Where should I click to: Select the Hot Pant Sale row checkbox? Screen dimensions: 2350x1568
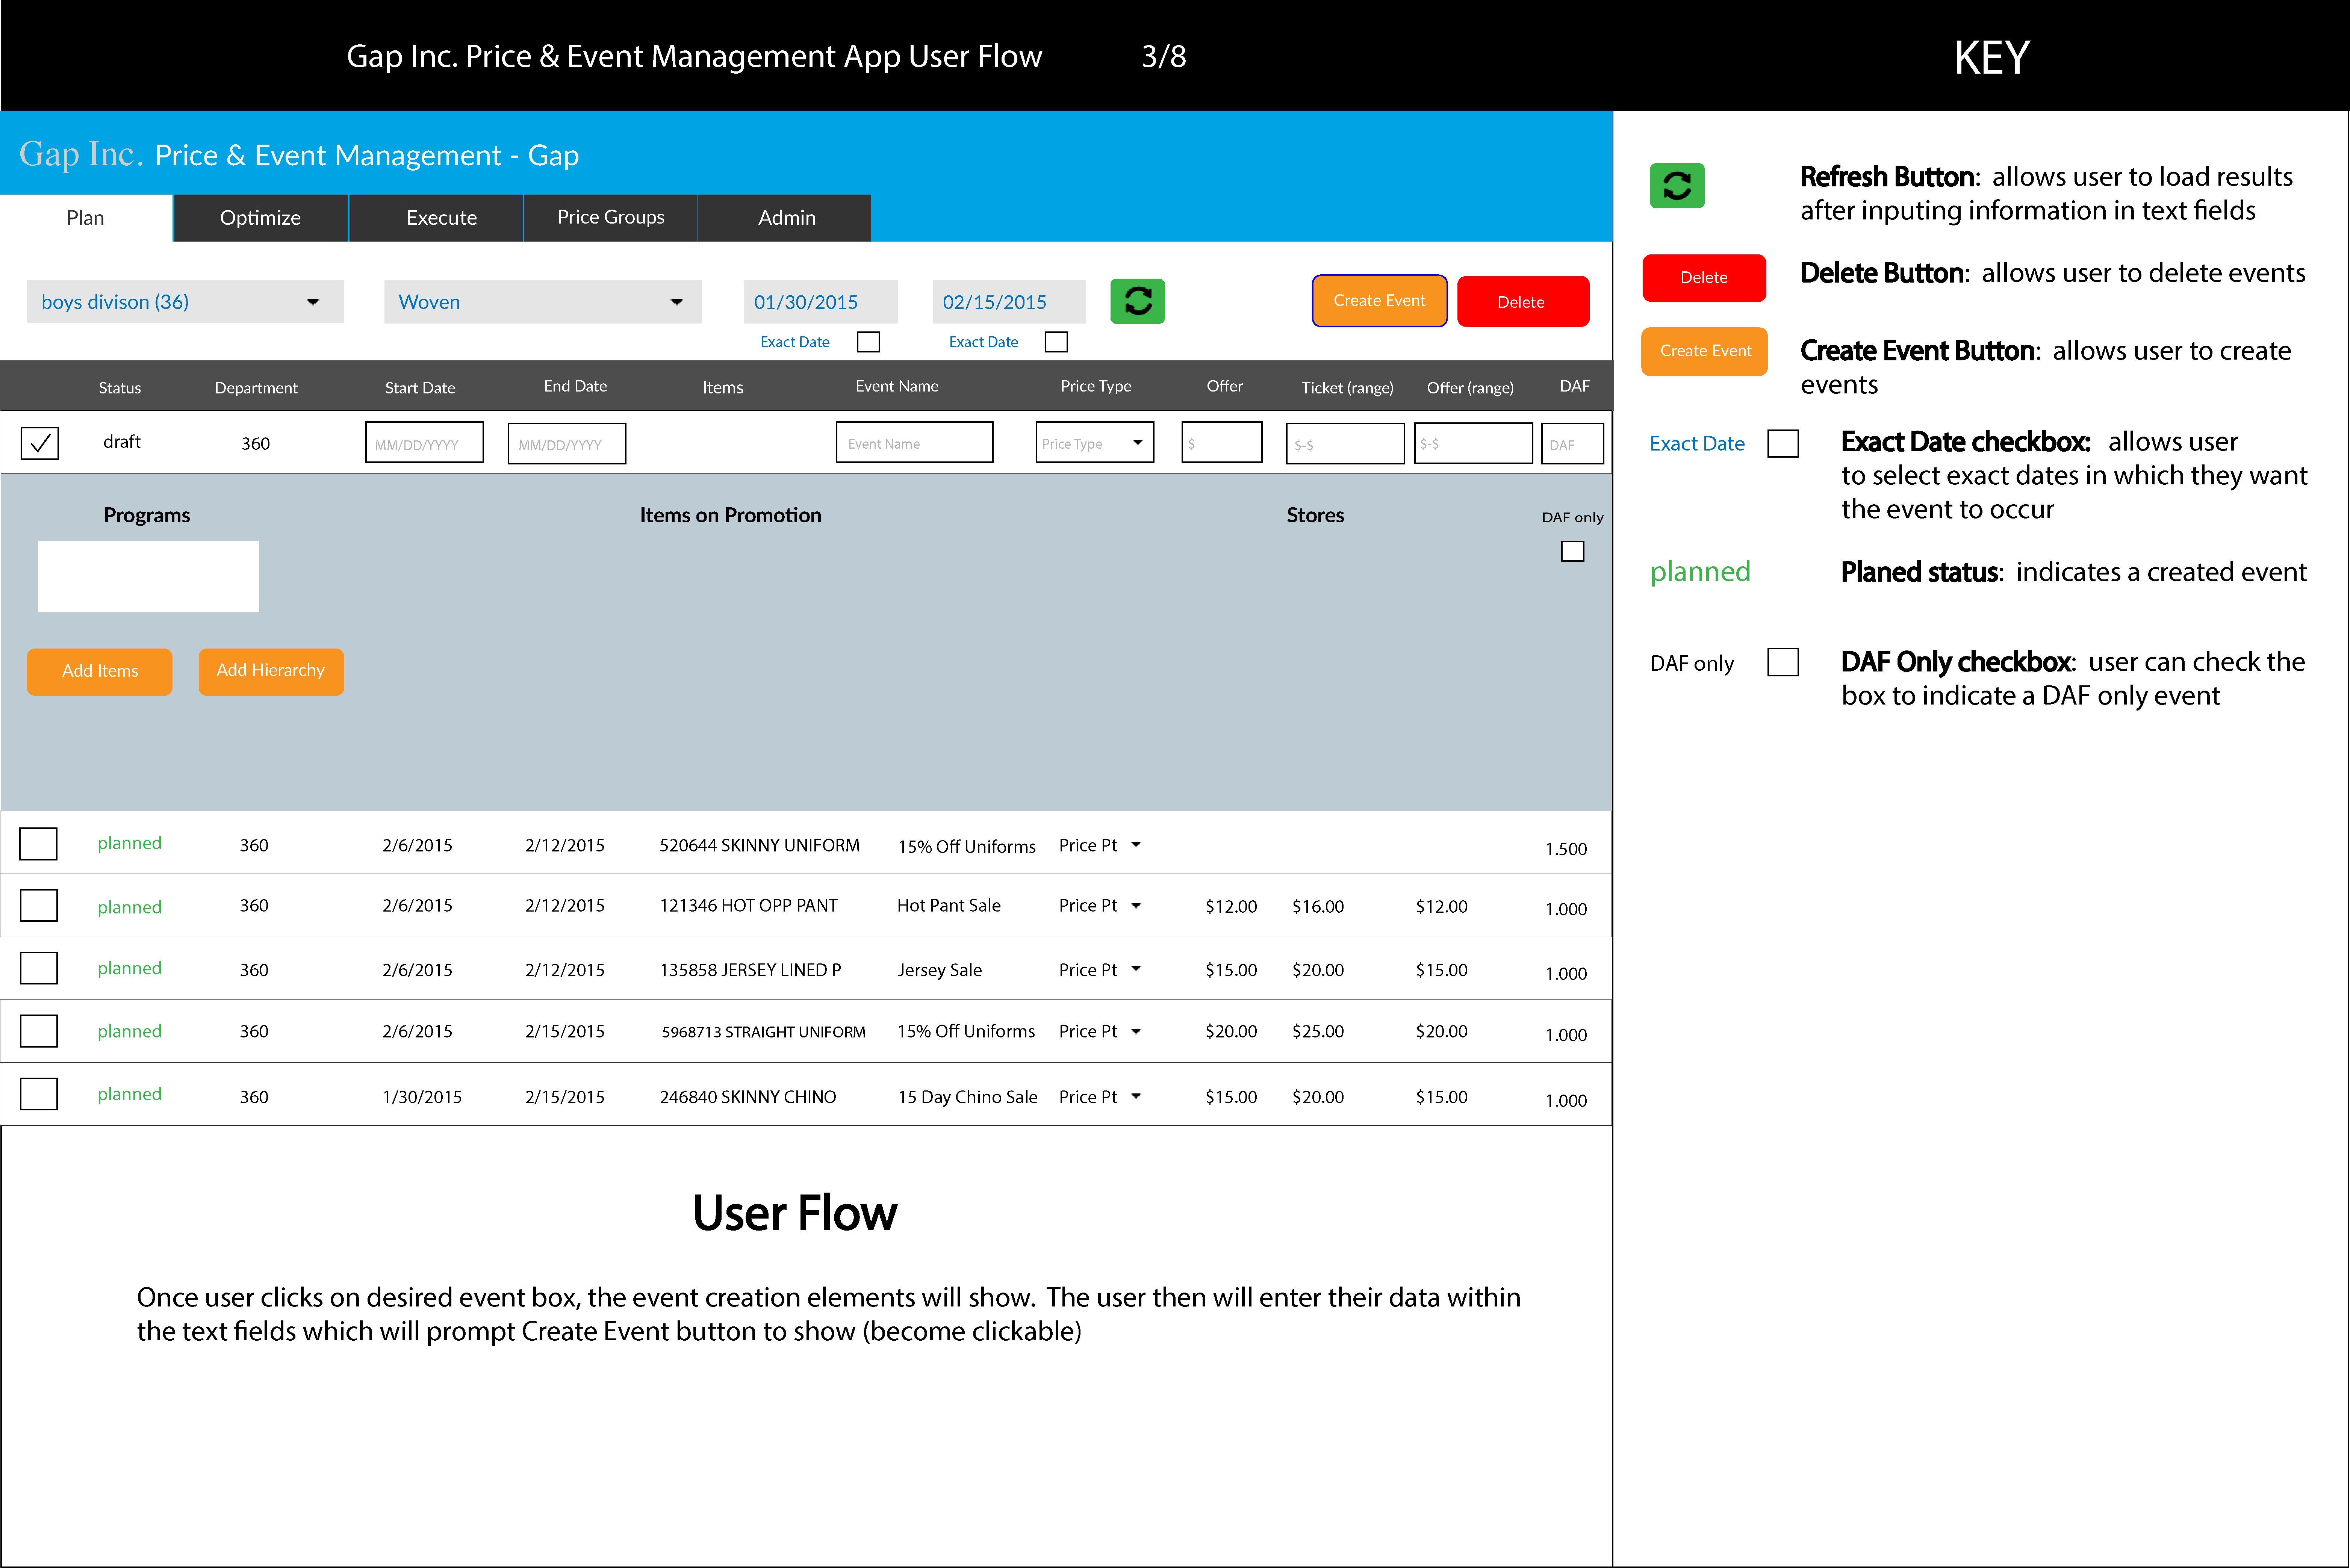click(x=39, y=906)
